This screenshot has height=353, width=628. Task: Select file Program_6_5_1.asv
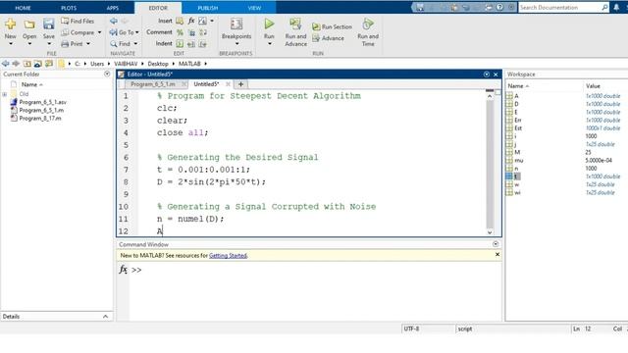42,102
